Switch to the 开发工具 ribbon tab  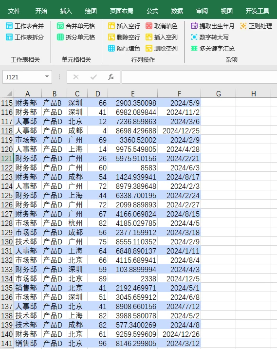click(x=258, y=11)
